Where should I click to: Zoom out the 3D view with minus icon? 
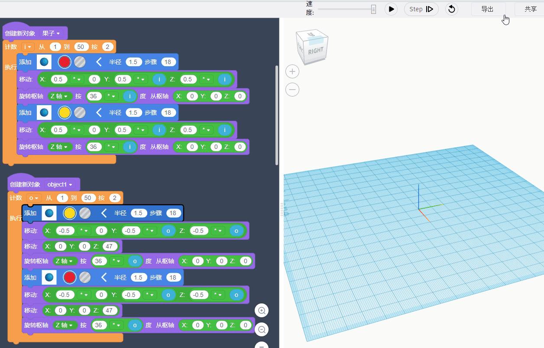point(293,90)
